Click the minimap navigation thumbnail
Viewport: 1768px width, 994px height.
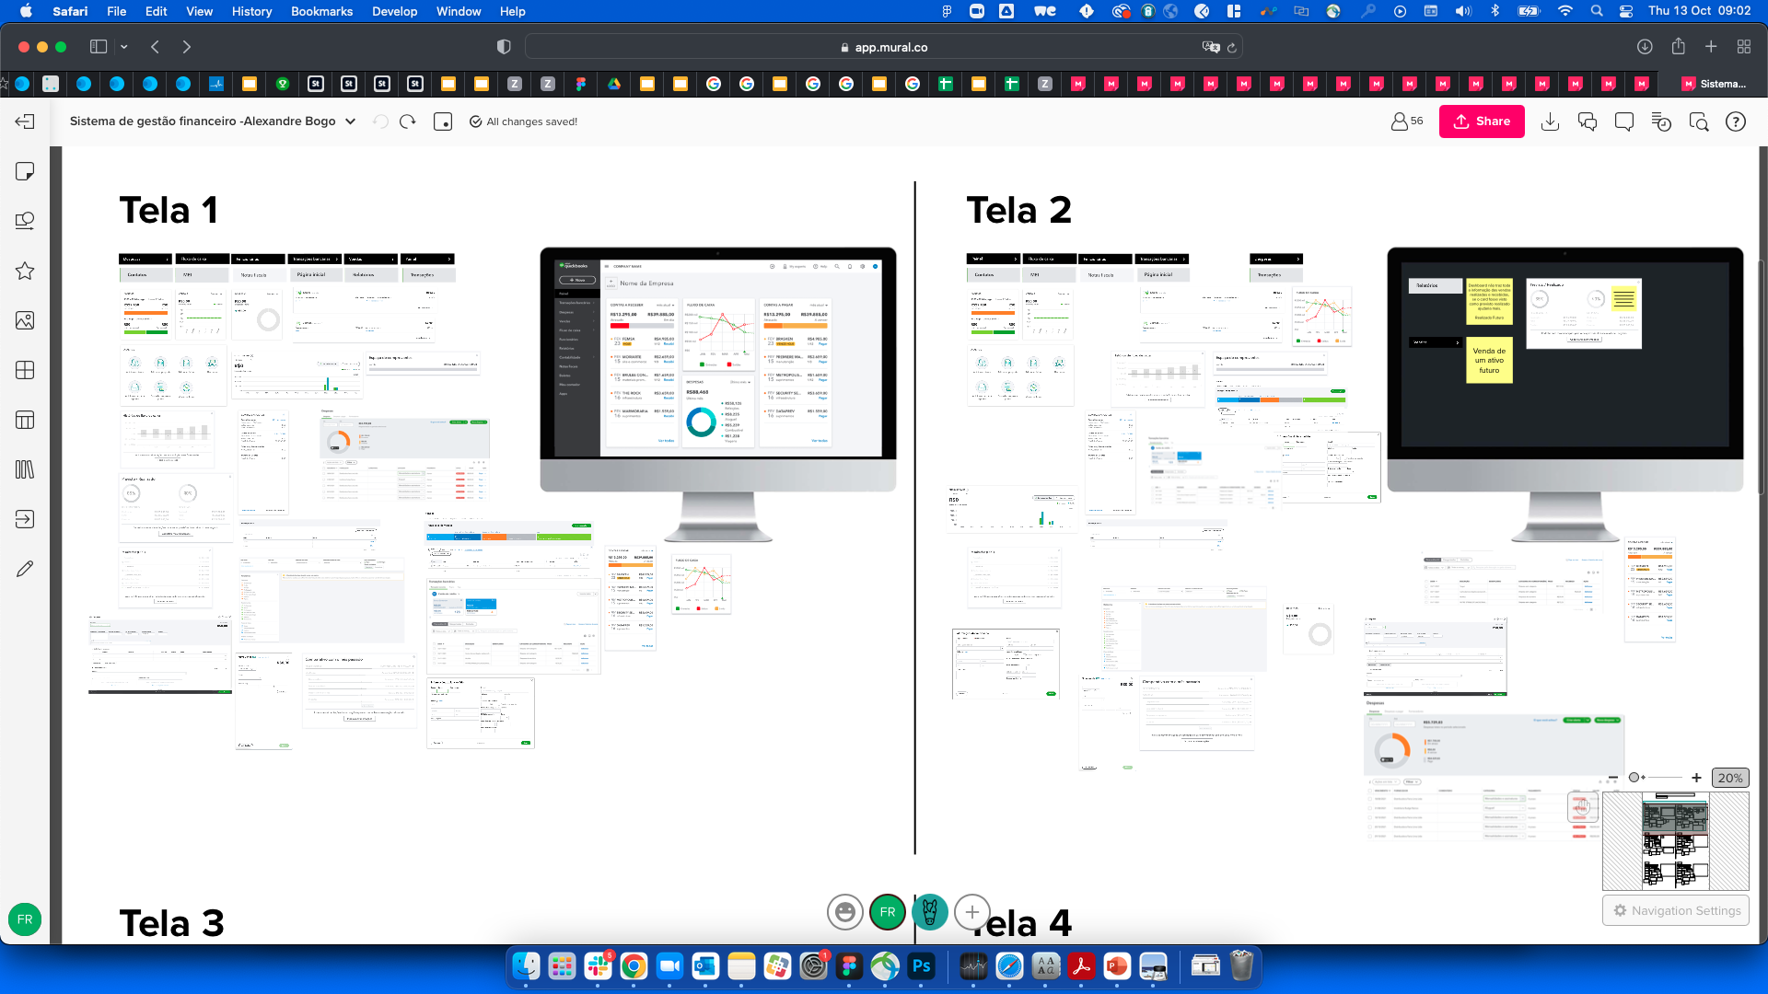click(1676, 841)
